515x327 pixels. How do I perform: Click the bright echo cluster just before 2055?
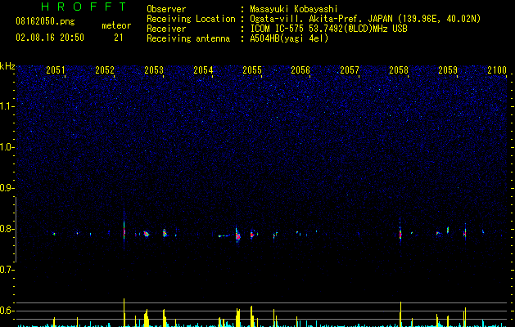(x=237, y=235)
